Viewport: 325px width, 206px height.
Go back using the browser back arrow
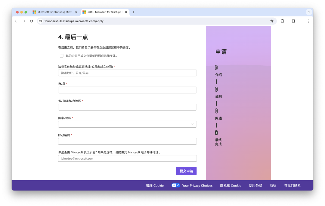tap(16, 21)
